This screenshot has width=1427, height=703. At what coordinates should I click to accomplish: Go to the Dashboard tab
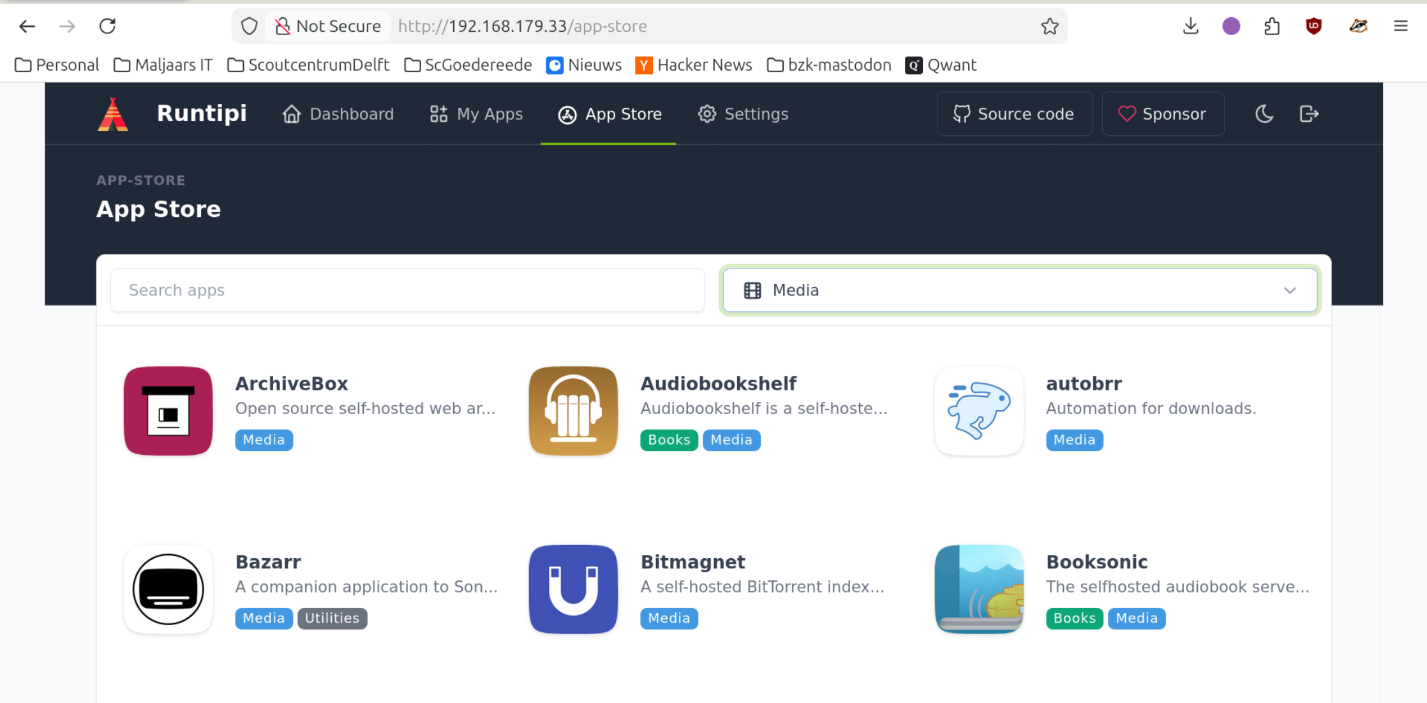[338, 114]
